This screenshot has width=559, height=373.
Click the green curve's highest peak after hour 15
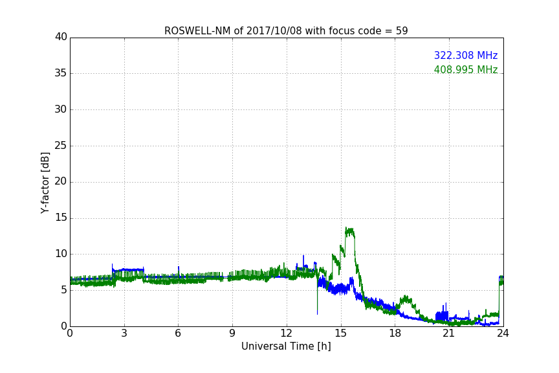coord(349,231)
